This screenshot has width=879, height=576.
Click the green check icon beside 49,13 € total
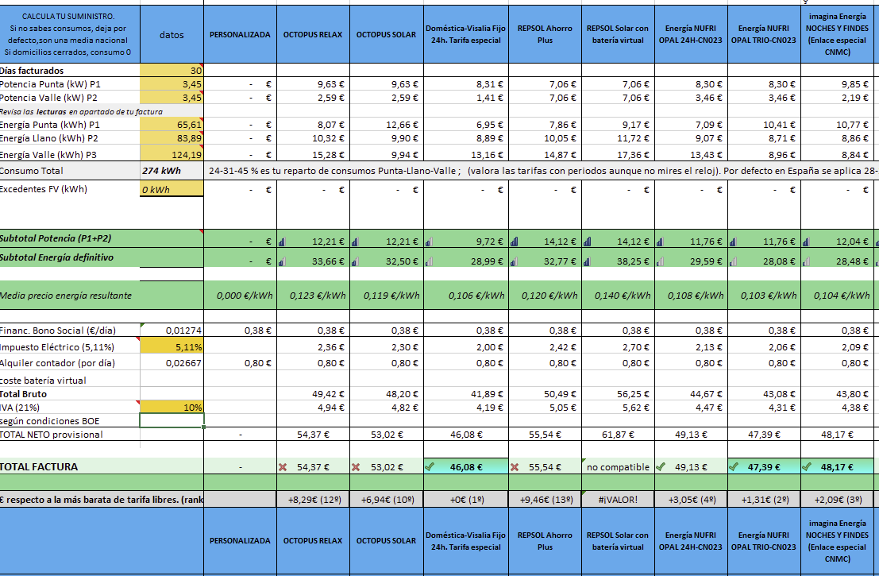tap(661, 466)
